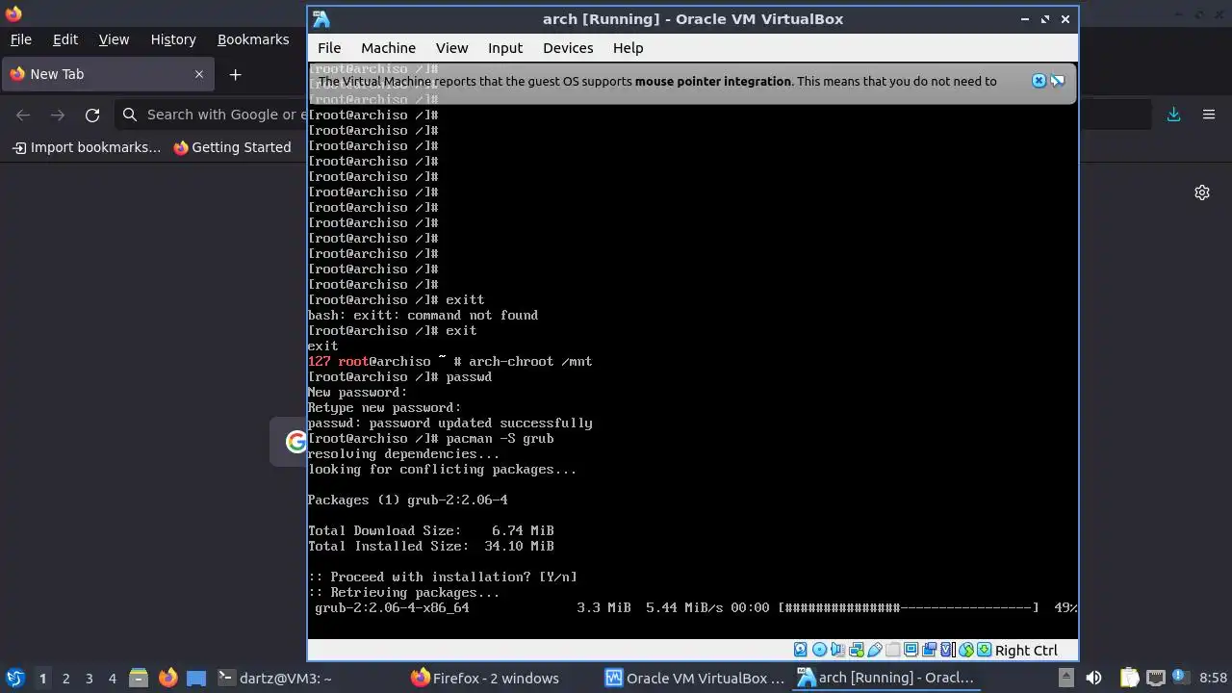Click the removable media eject tray icon
The height and width of the screenshot is (693, 1232).
pos(1066,678)
